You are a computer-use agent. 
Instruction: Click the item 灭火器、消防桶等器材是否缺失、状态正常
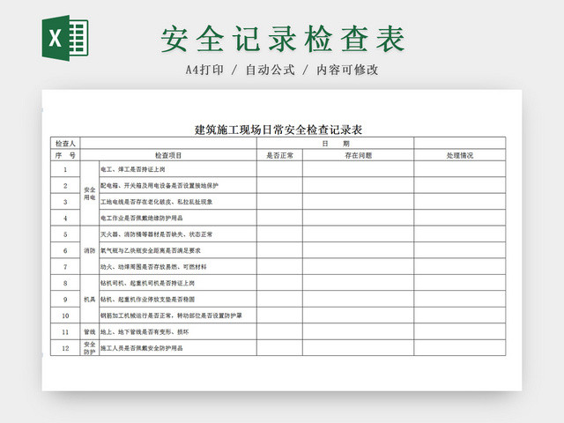[157, 234]
